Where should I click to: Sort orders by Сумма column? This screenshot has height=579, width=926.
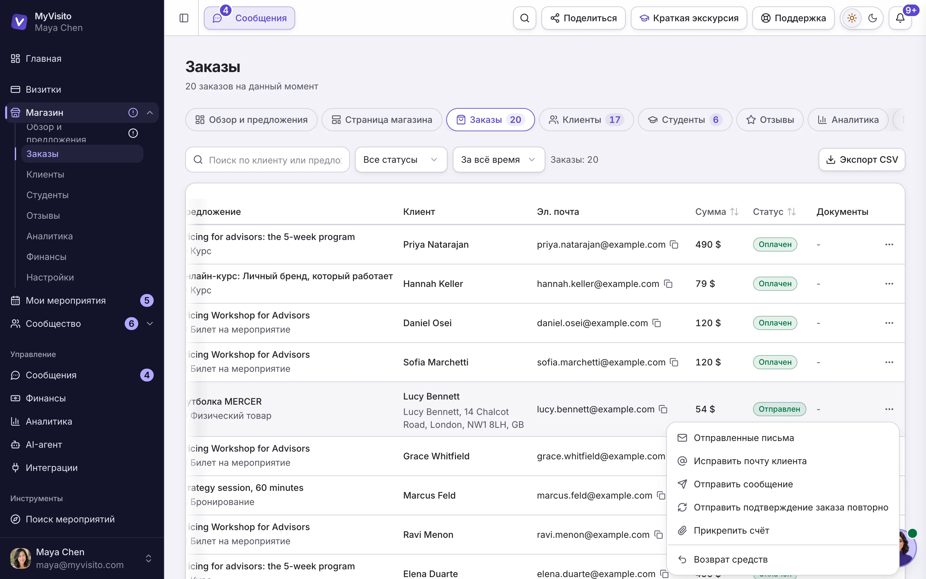tap(717, 212)
